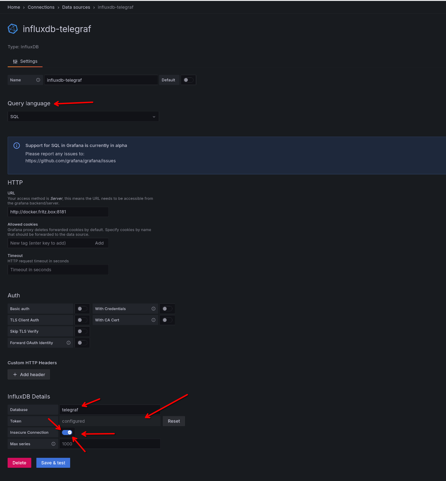Click the SQL alpha notice info icon
This screenshot has height=481, width=446.
click(x=17, y=146)
